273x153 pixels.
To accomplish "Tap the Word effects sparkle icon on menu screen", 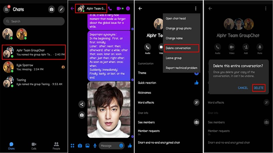I will [197, 103].
